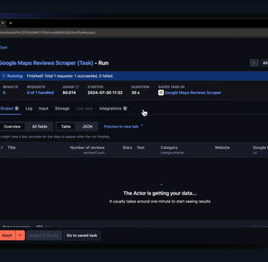
Task: Open the Integrations tab
Action: [113, 108]
